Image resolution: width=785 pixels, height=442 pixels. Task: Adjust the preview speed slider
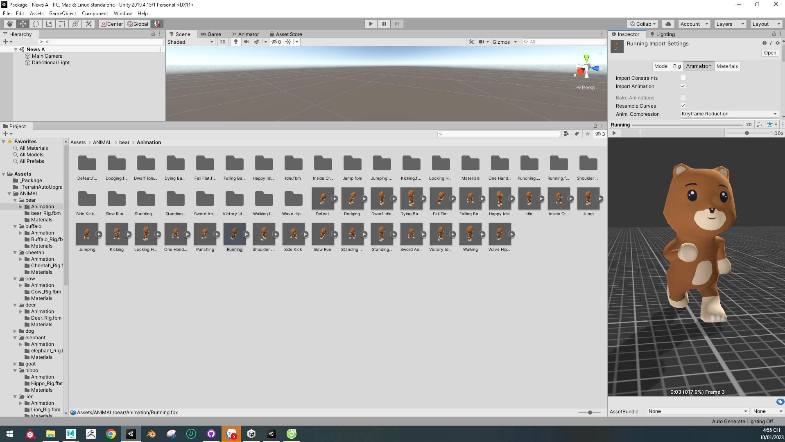coord(747,133)
